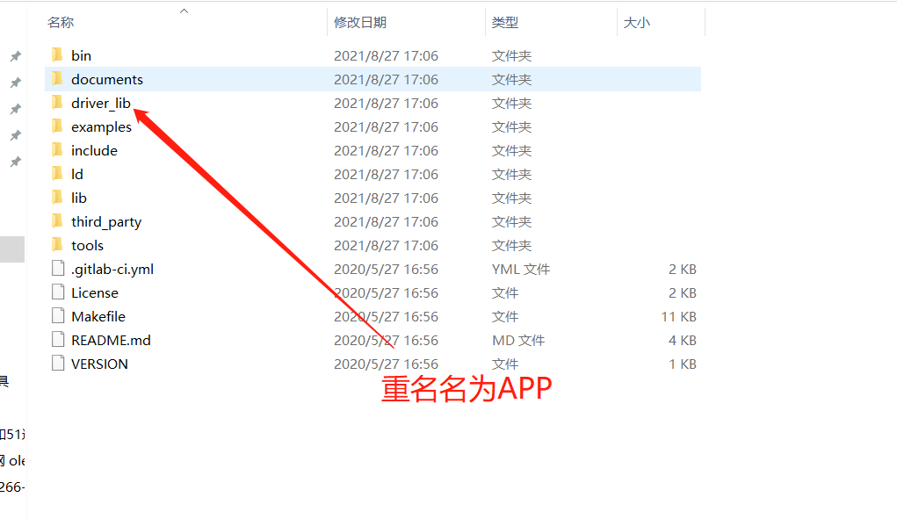Click the Makefile file icon
The height and width of the screenshot is (519, 897).
[x=58, y=316]
